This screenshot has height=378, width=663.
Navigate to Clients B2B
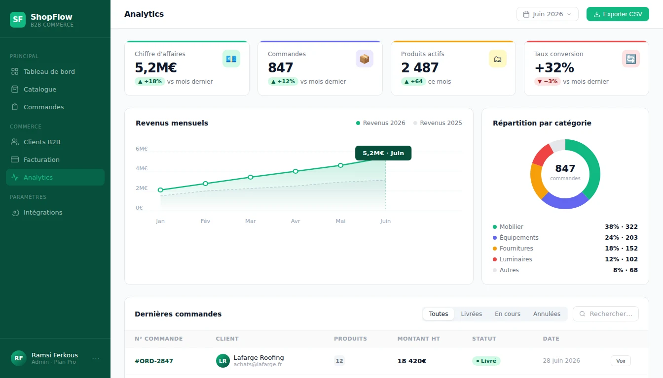coord(55,142)
